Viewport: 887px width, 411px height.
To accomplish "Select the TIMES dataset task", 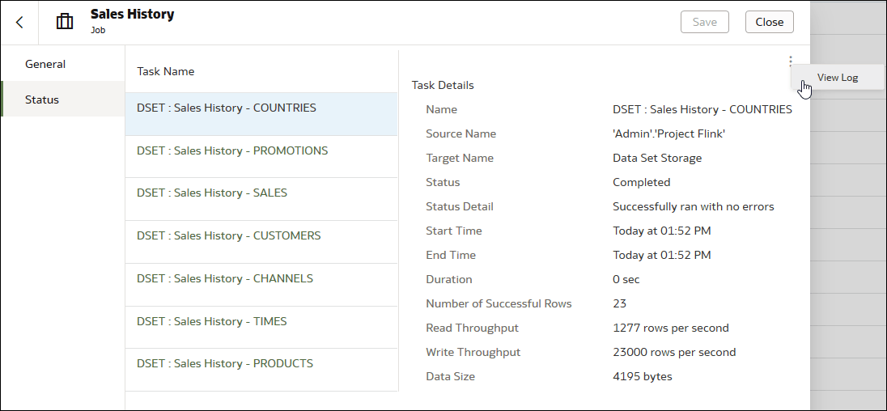I will pyautogui.click(x=212, y=321).
